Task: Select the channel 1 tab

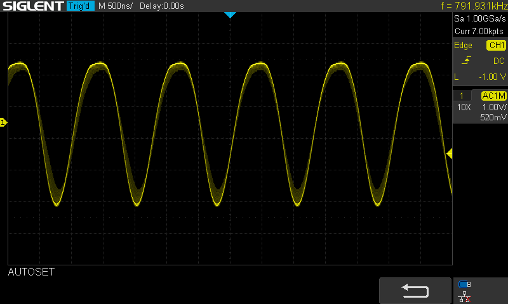Action: point(461,96)
